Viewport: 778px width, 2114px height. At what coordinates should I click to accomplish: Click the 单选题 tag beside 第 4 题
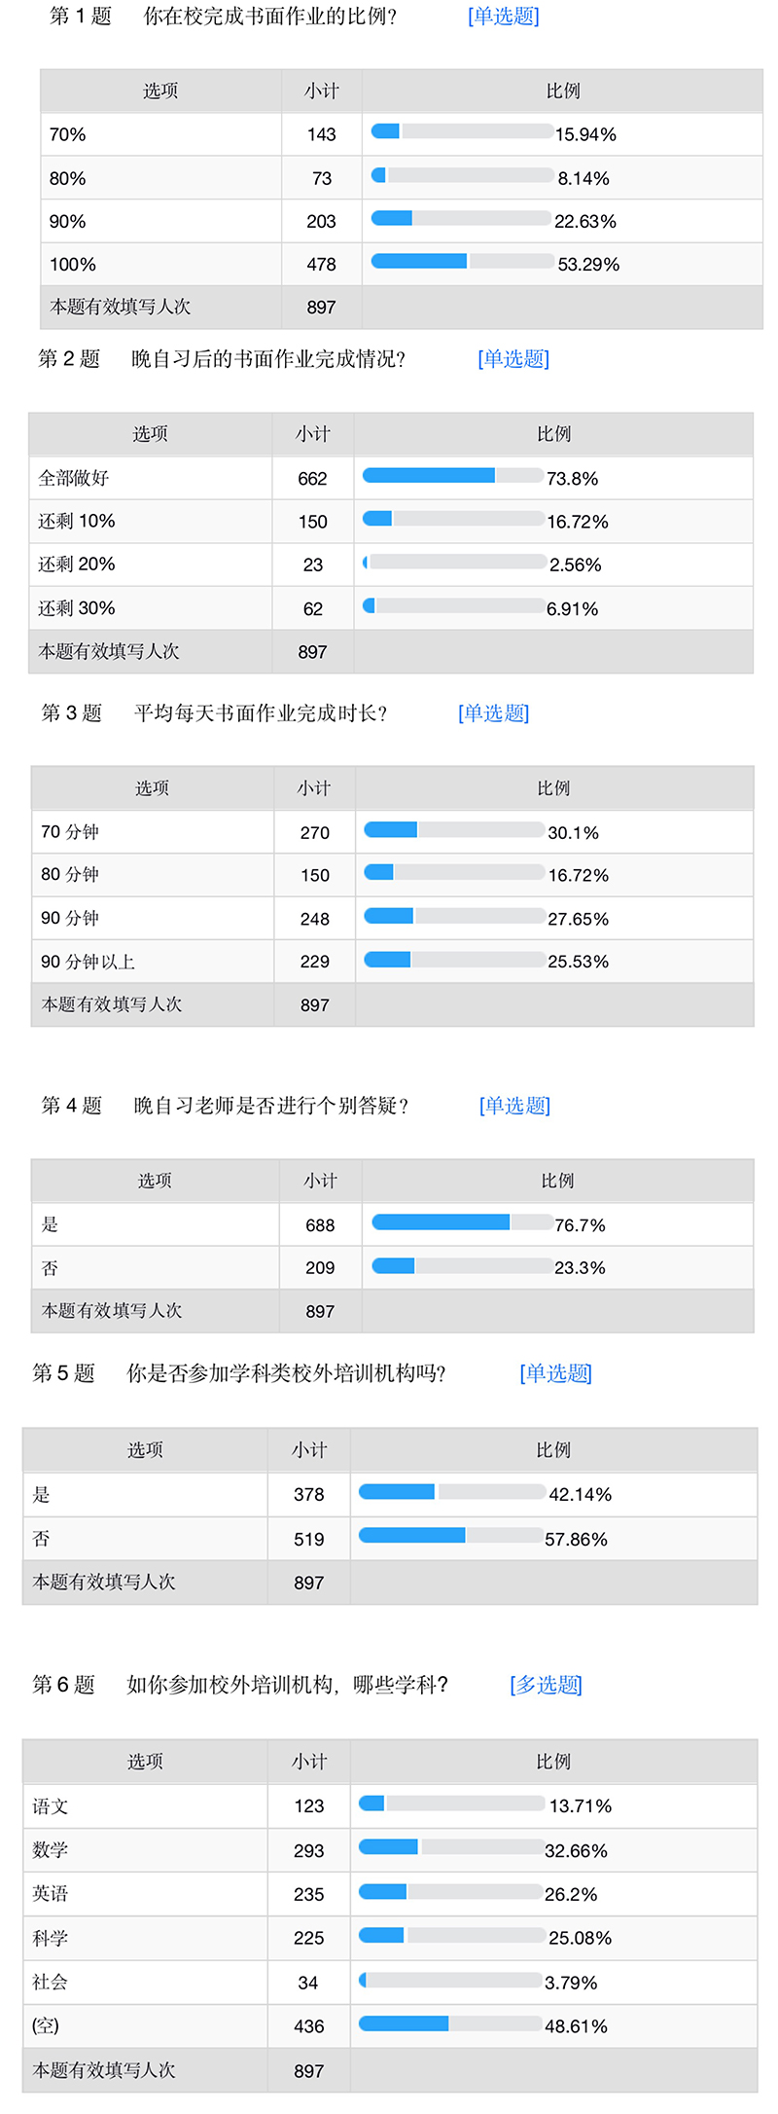tap(514, 1106)
